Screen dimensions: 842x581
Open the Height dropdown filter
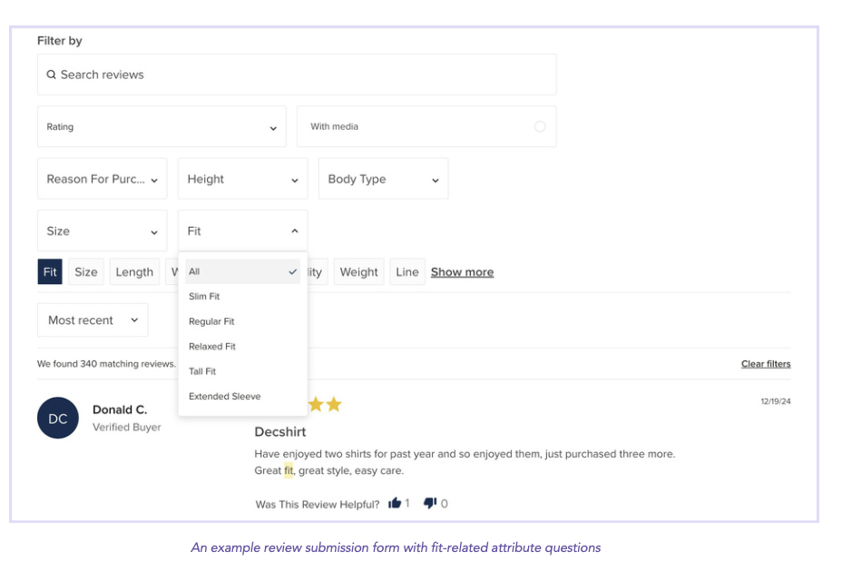(x=242, y=179)
